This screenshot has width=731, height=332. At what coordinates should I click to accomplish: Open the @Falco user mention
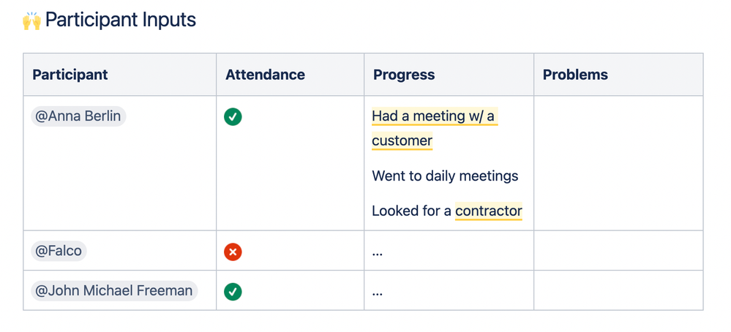(59, 251)
